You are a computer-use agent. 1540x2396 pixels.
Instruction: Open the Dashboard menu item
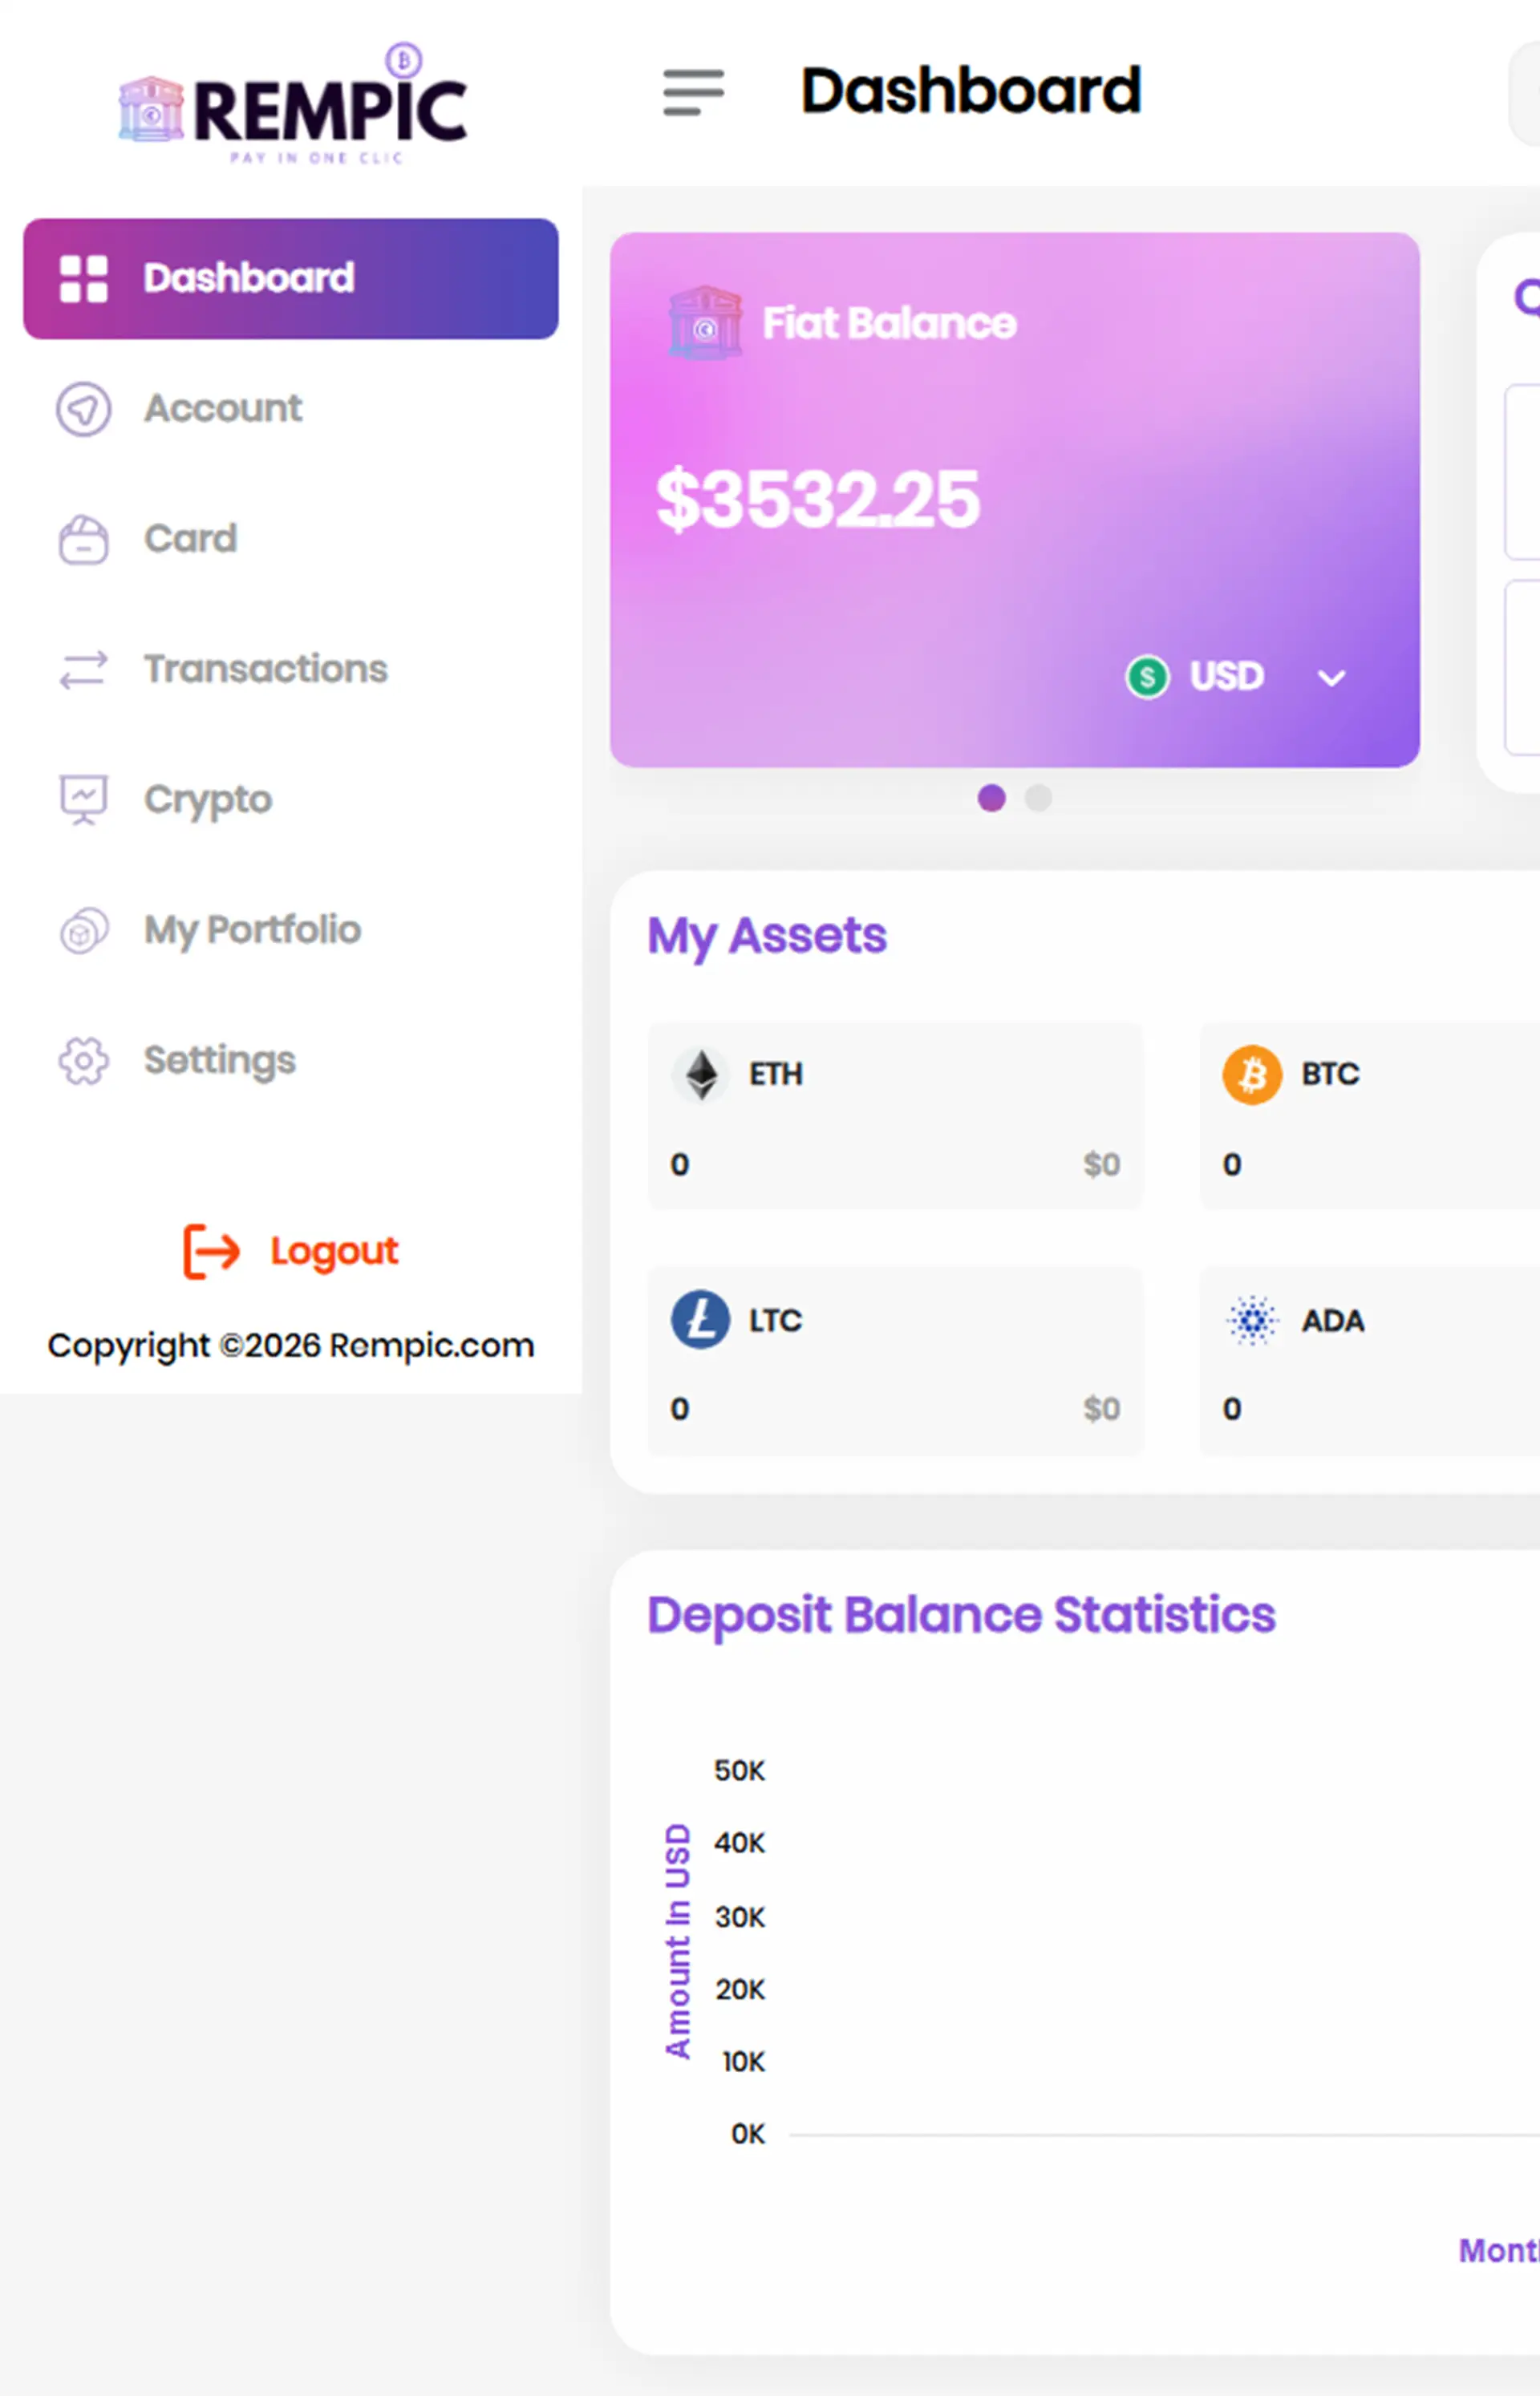(291, 279)
